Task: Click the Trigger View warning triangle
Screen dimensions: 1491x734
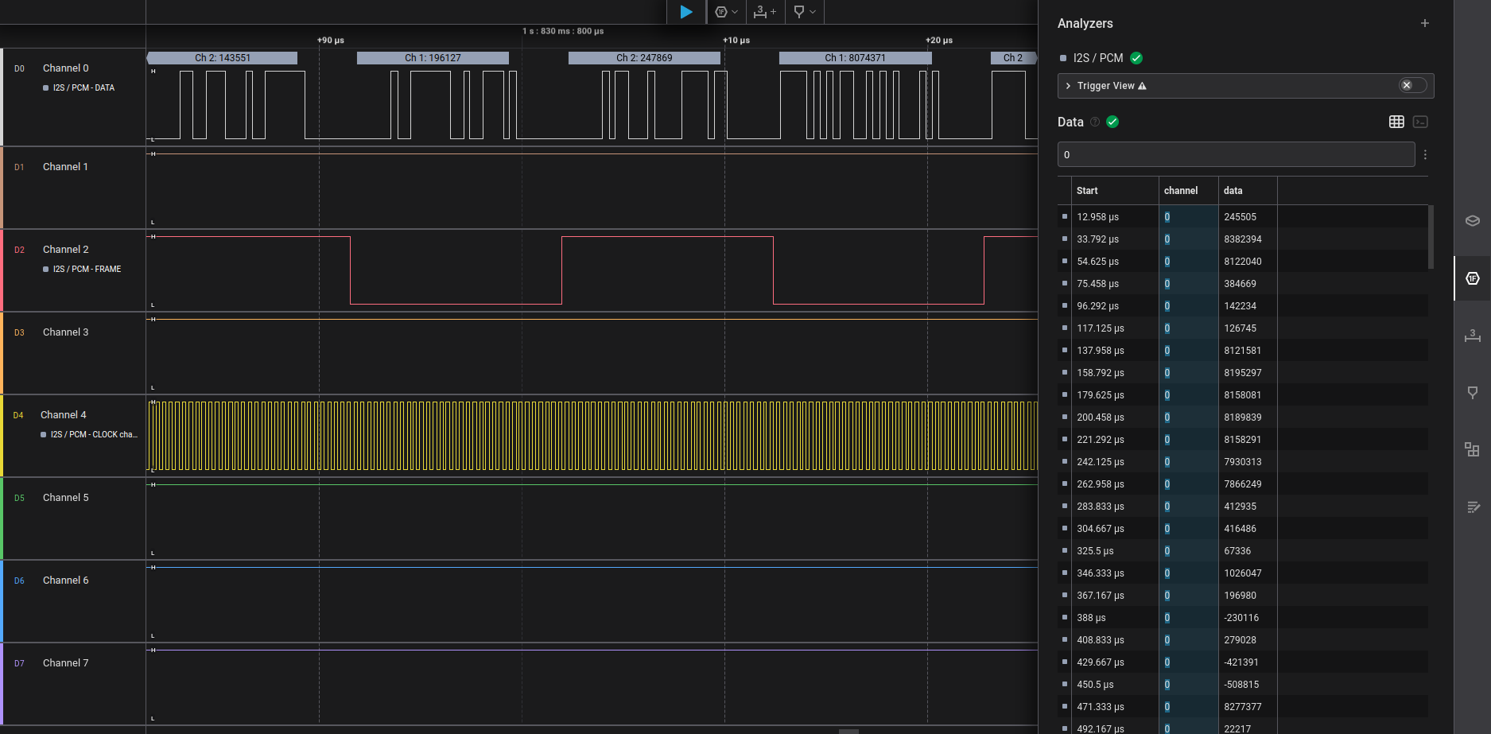Action: 1142,86
